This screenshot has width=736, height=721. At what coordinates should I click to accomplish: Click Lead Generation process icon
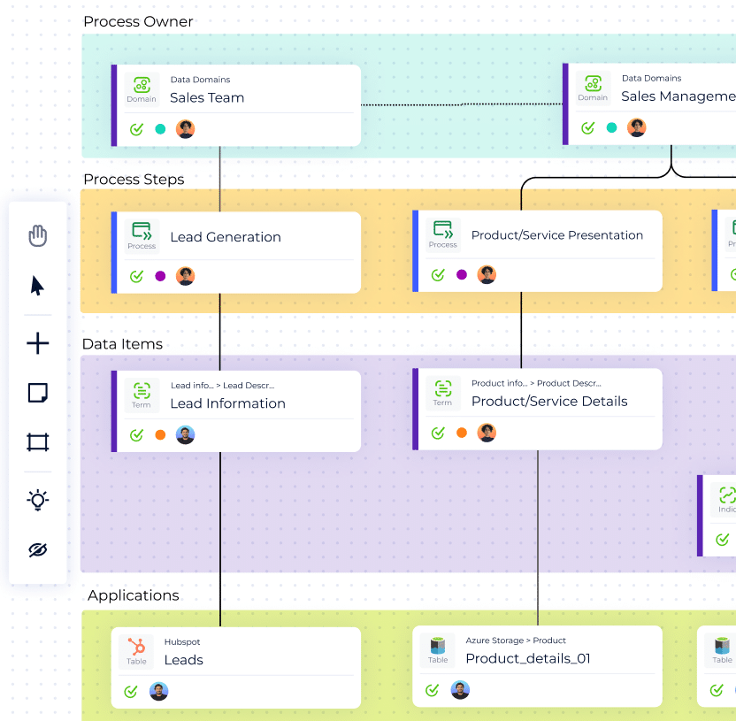pos(142,231)
